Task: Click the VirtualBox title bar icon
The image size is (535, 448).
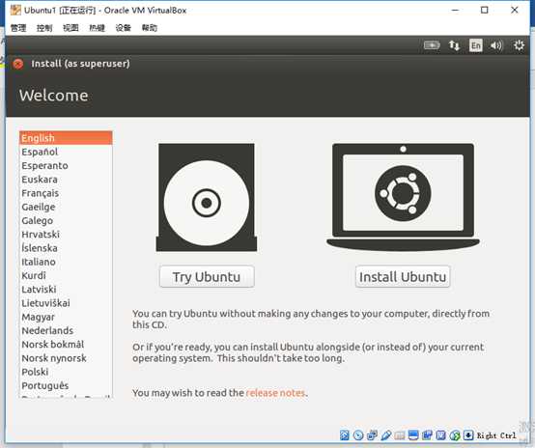Action: click(x=15, y=11)
